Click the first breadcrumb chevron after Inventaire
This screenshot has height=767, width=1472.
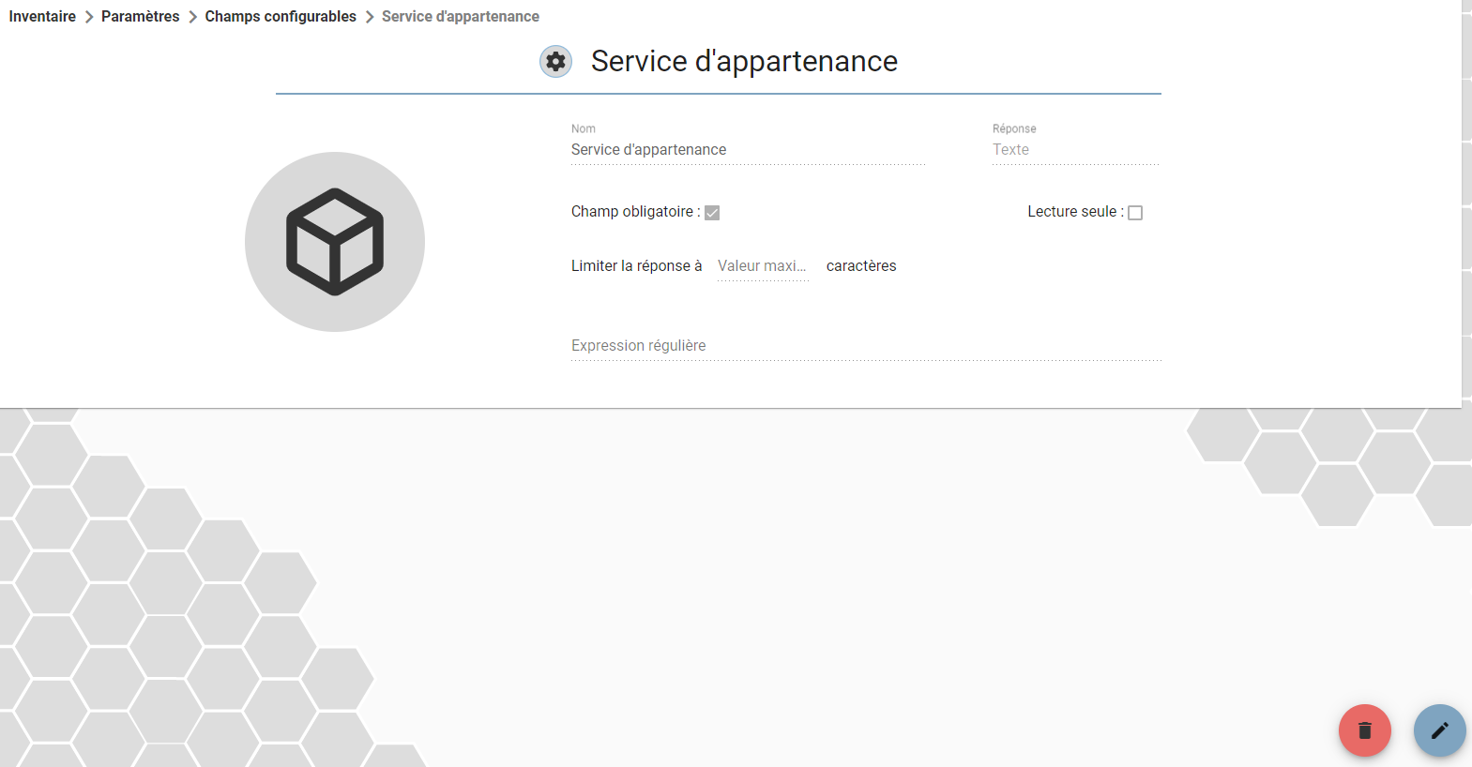click(89, 17)
